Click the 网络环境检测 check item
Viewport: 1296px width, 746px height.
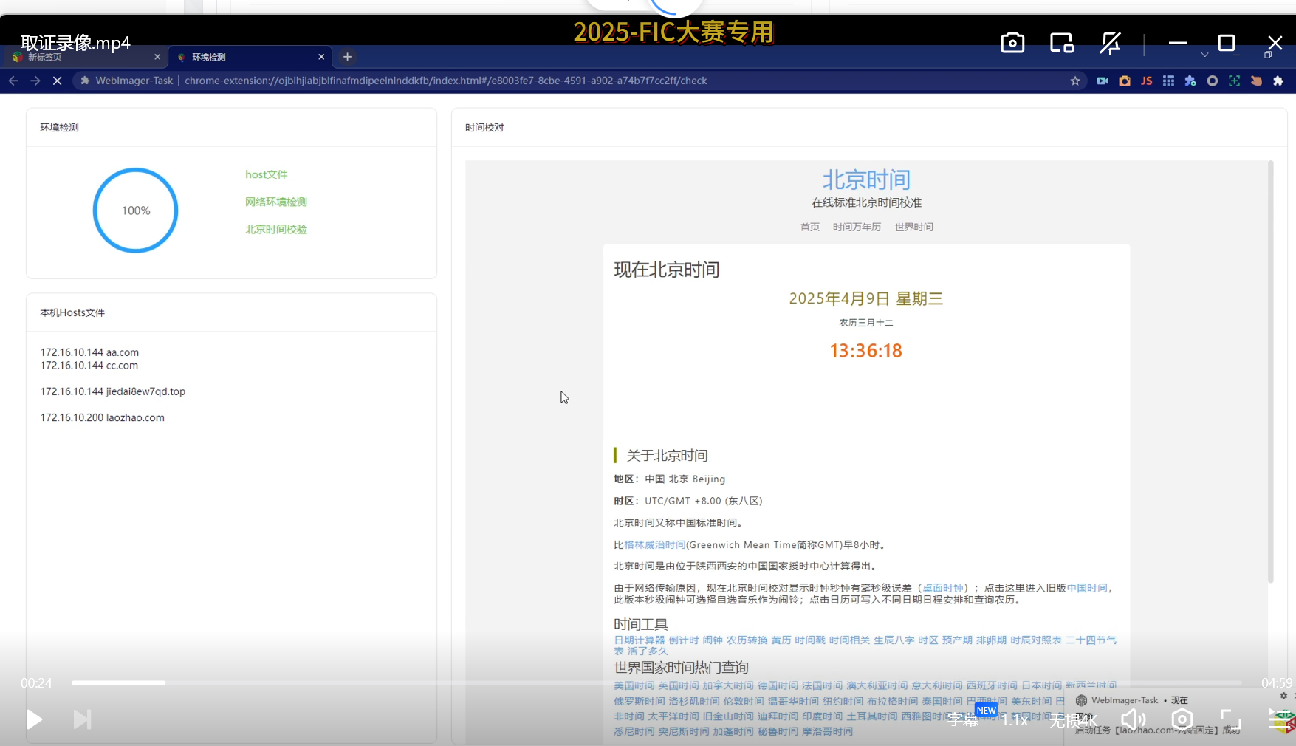tap(276, 202)
